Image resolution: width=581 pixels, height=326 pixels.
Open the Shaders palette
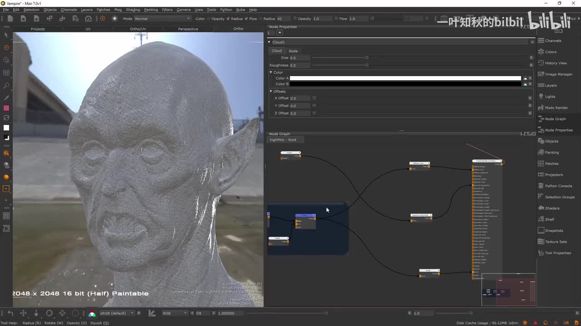pos(552,208)
